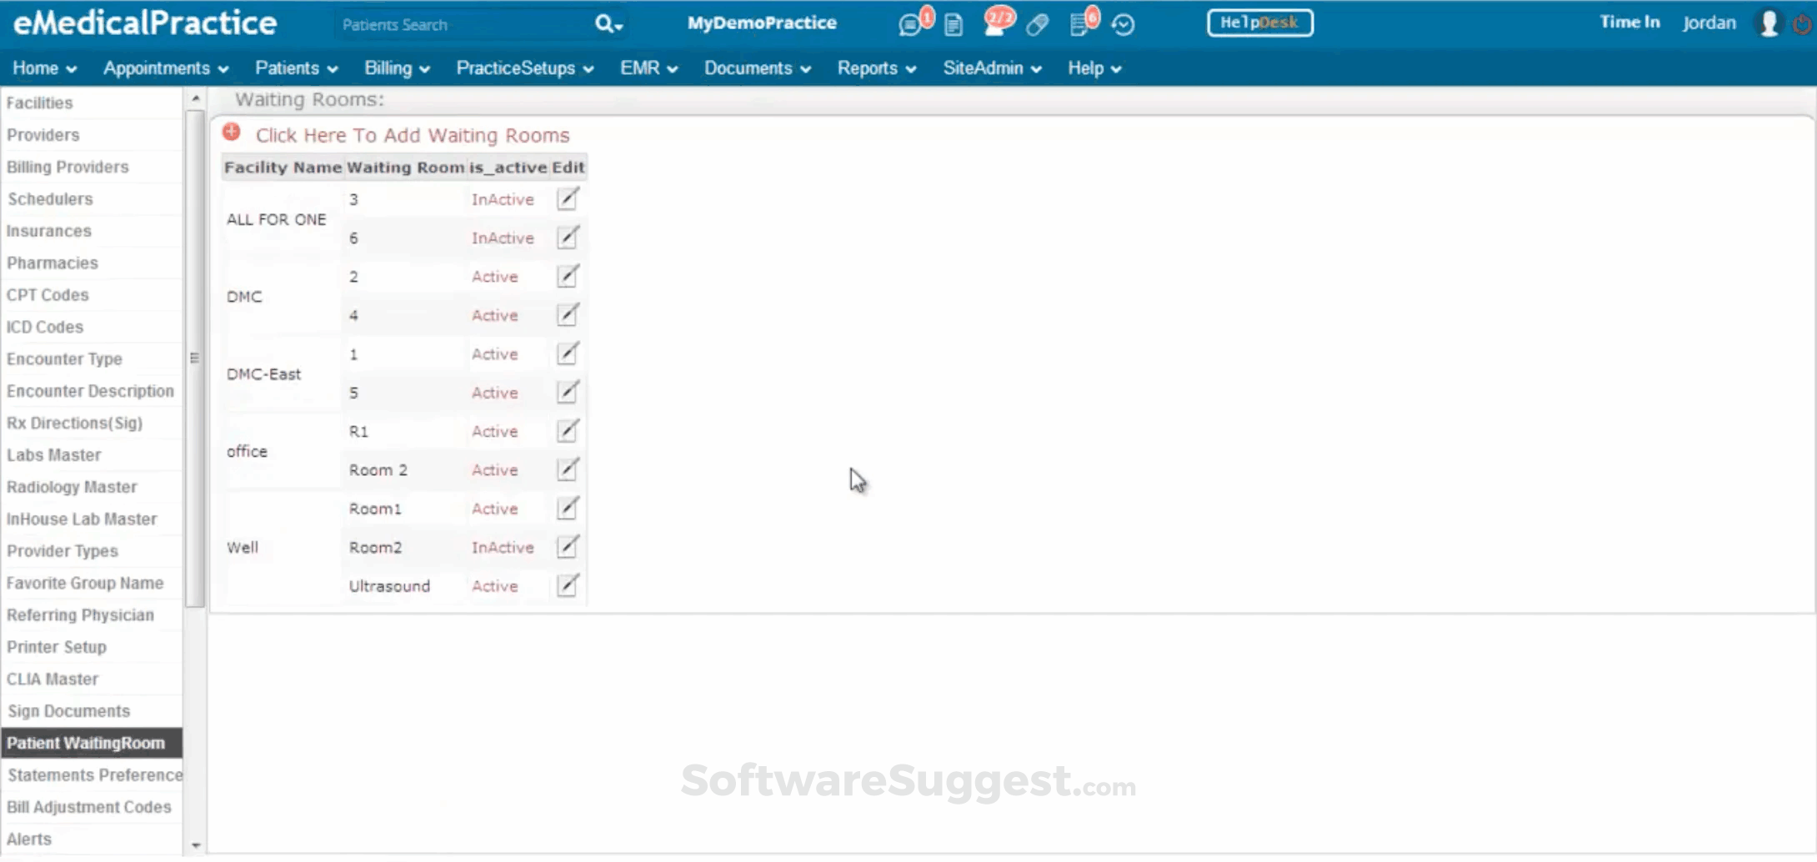Select the history clock icon
1817x862 pixels.
tap(1123, 24)
